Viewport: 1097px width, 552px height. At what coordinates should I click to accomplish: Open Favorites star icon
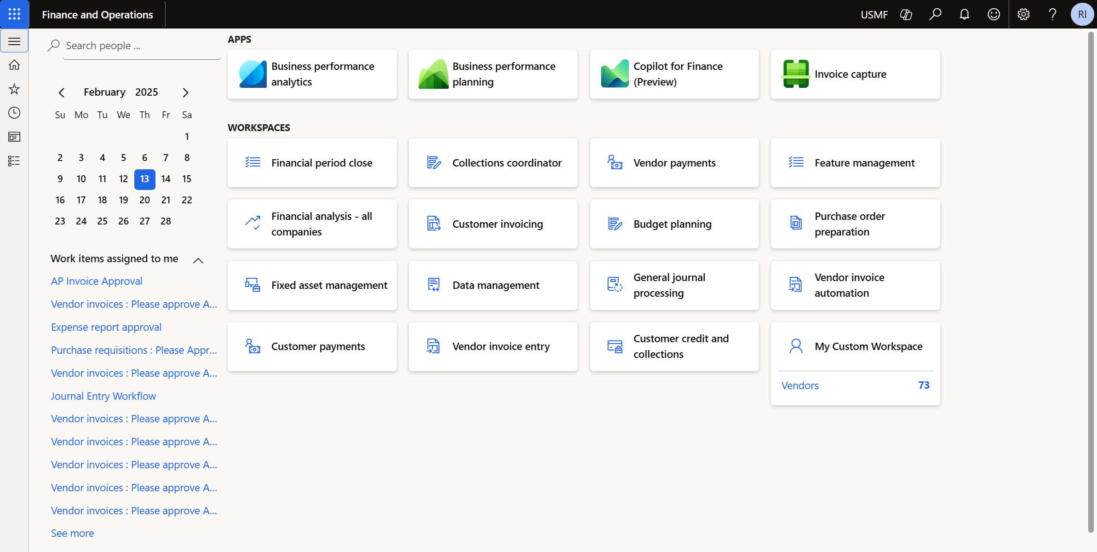[14, 89]
